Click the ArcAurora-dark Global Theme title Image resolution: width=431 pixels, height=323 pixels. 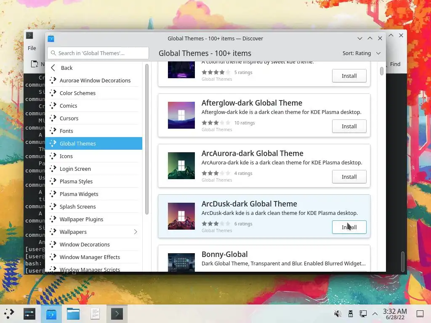(x=253, y=154)
